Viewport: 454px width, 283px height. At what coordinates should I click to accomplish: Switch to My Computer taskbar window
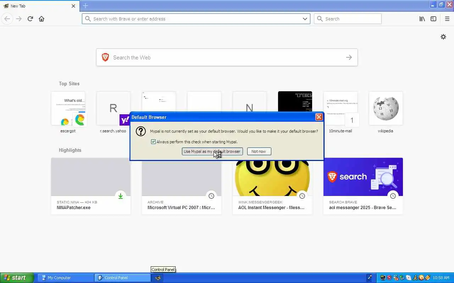pos(65,278)
